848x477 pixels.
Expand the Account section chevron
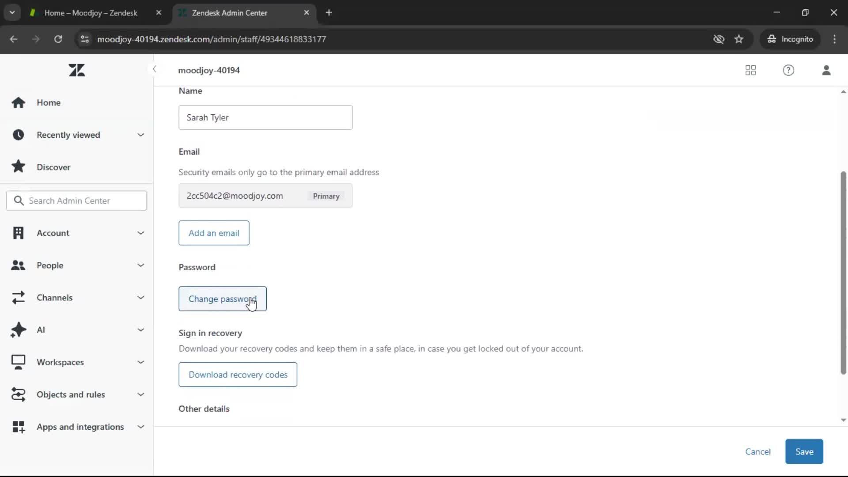(x=140, y=233)
